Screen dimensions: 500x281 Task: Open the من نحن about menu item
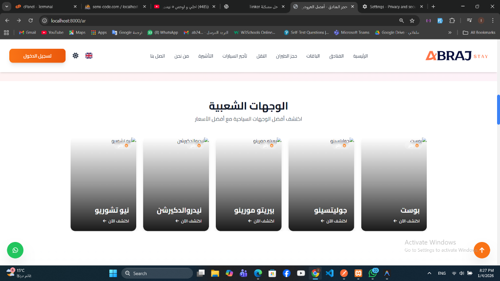point(182,56)
